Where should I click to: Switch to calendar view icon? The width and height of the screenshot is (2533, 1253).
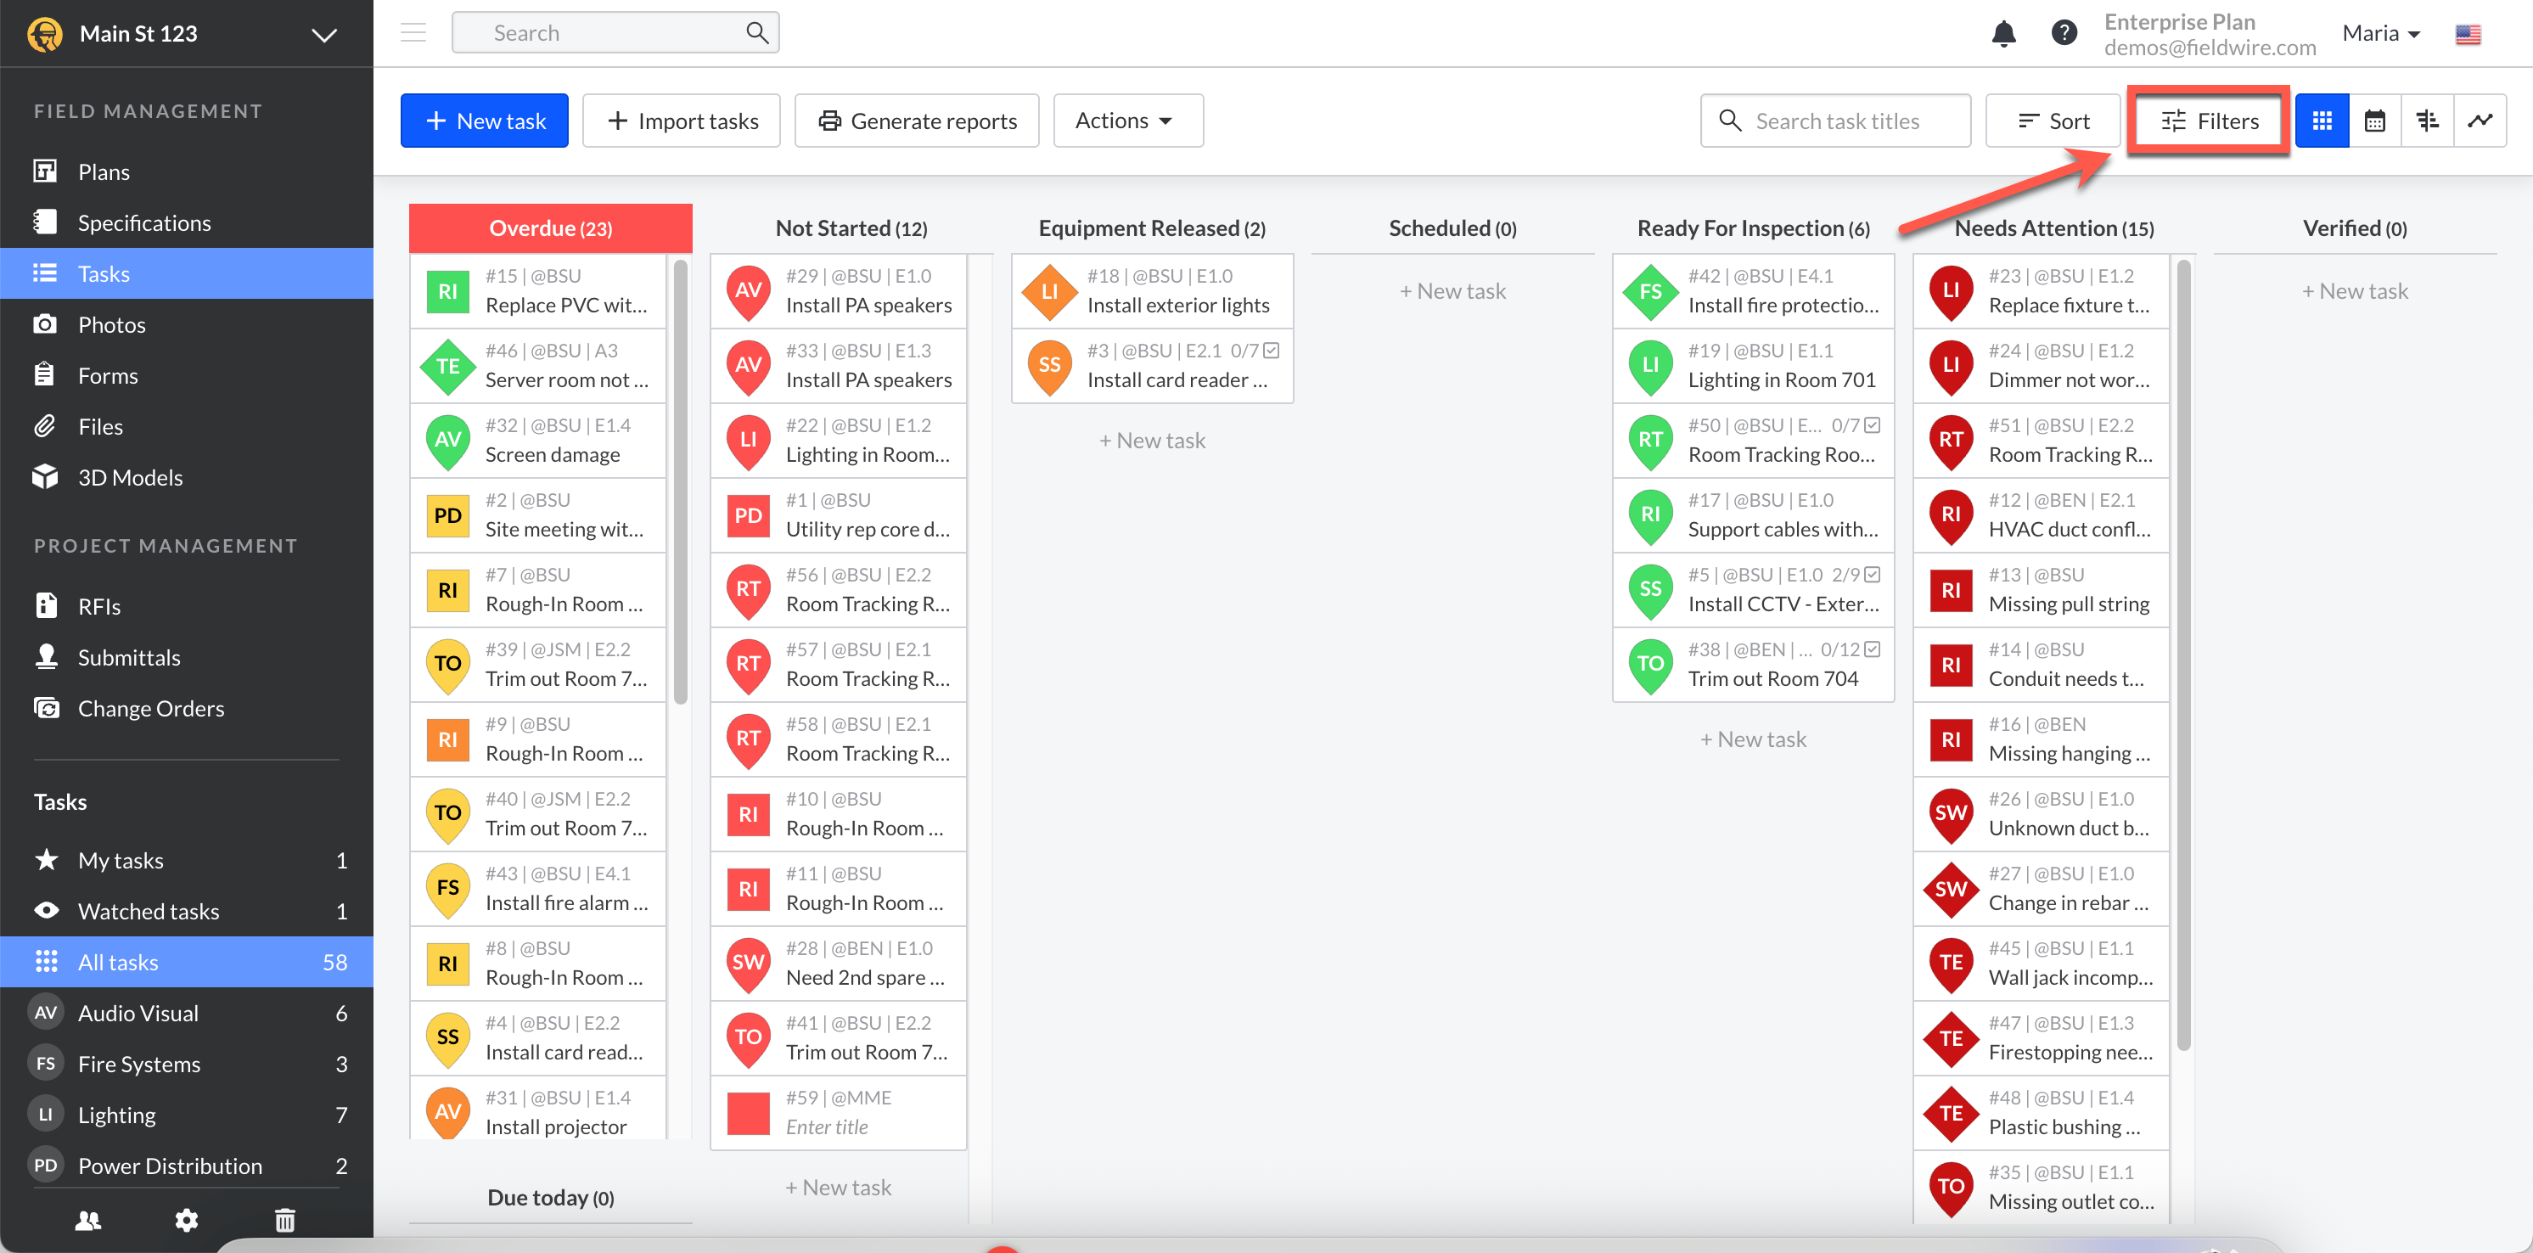tap(2375, 121)
